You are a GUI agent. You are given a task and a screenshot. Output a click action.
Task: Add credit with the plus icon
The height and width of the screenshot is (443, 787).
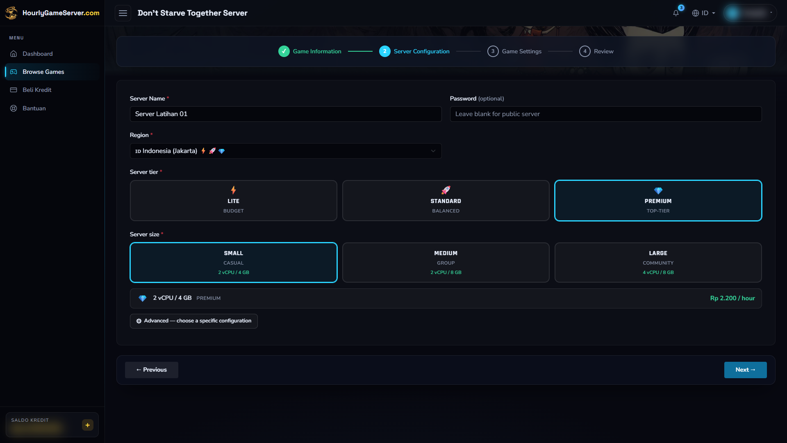(x=88, y=425)
